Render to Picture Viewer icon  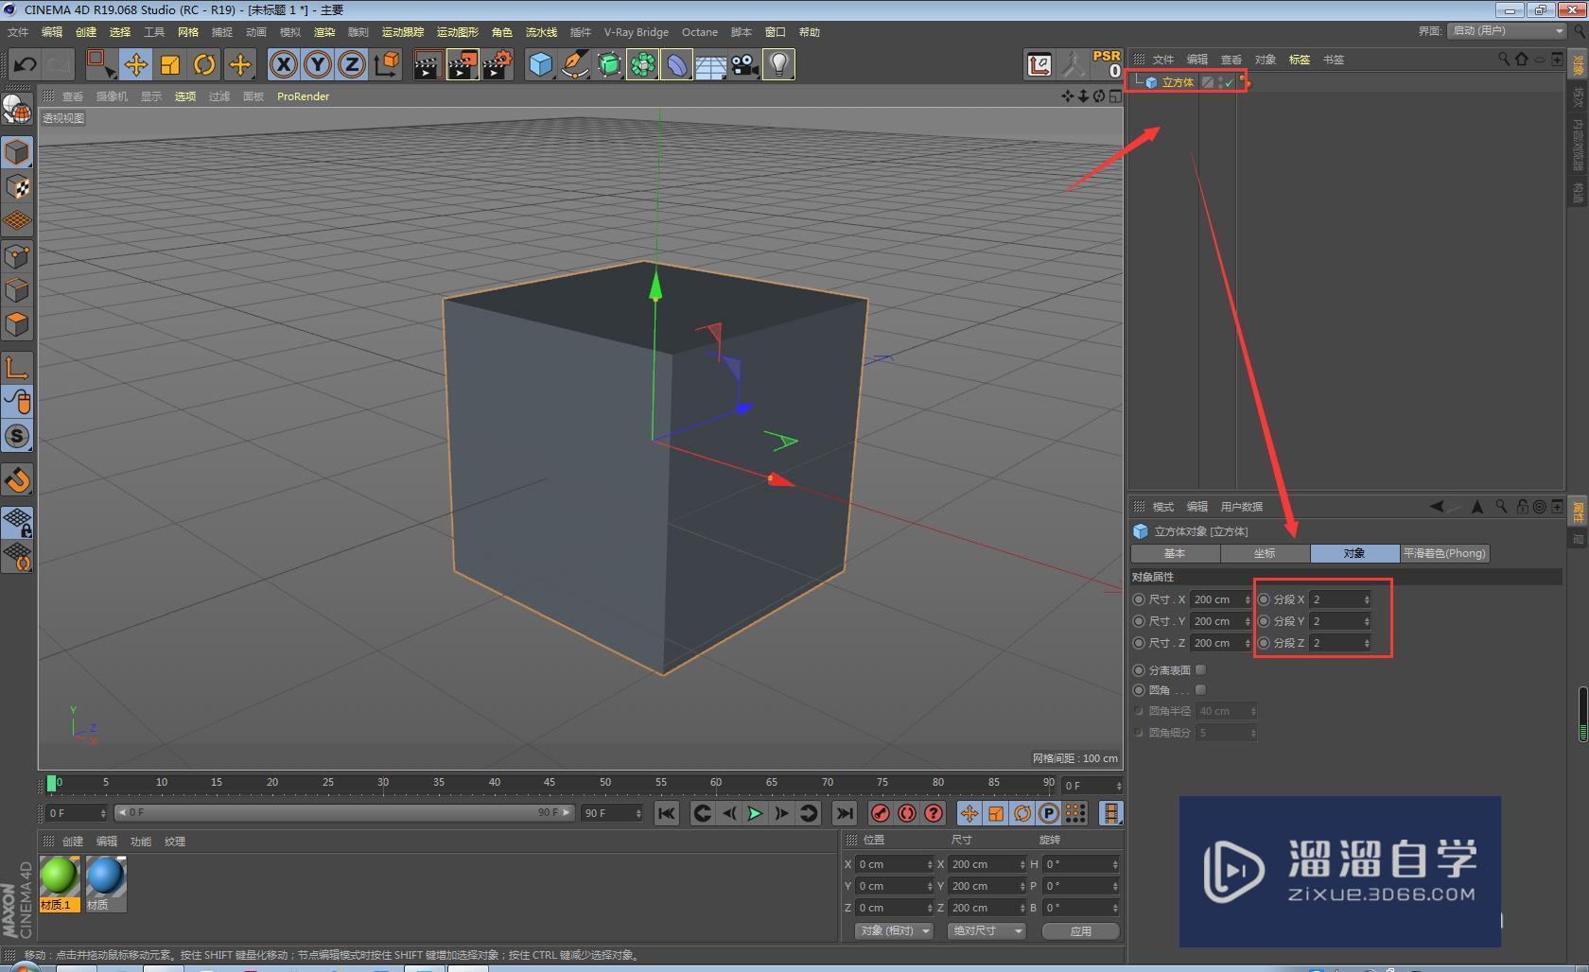pyautogui.click(x=462, y=64)
